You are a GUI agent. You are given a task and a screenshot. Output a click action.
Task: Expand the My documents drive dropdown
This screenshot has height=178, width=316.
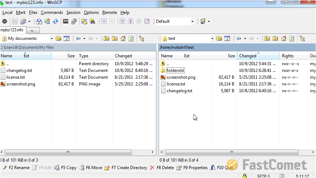[52, 38]
